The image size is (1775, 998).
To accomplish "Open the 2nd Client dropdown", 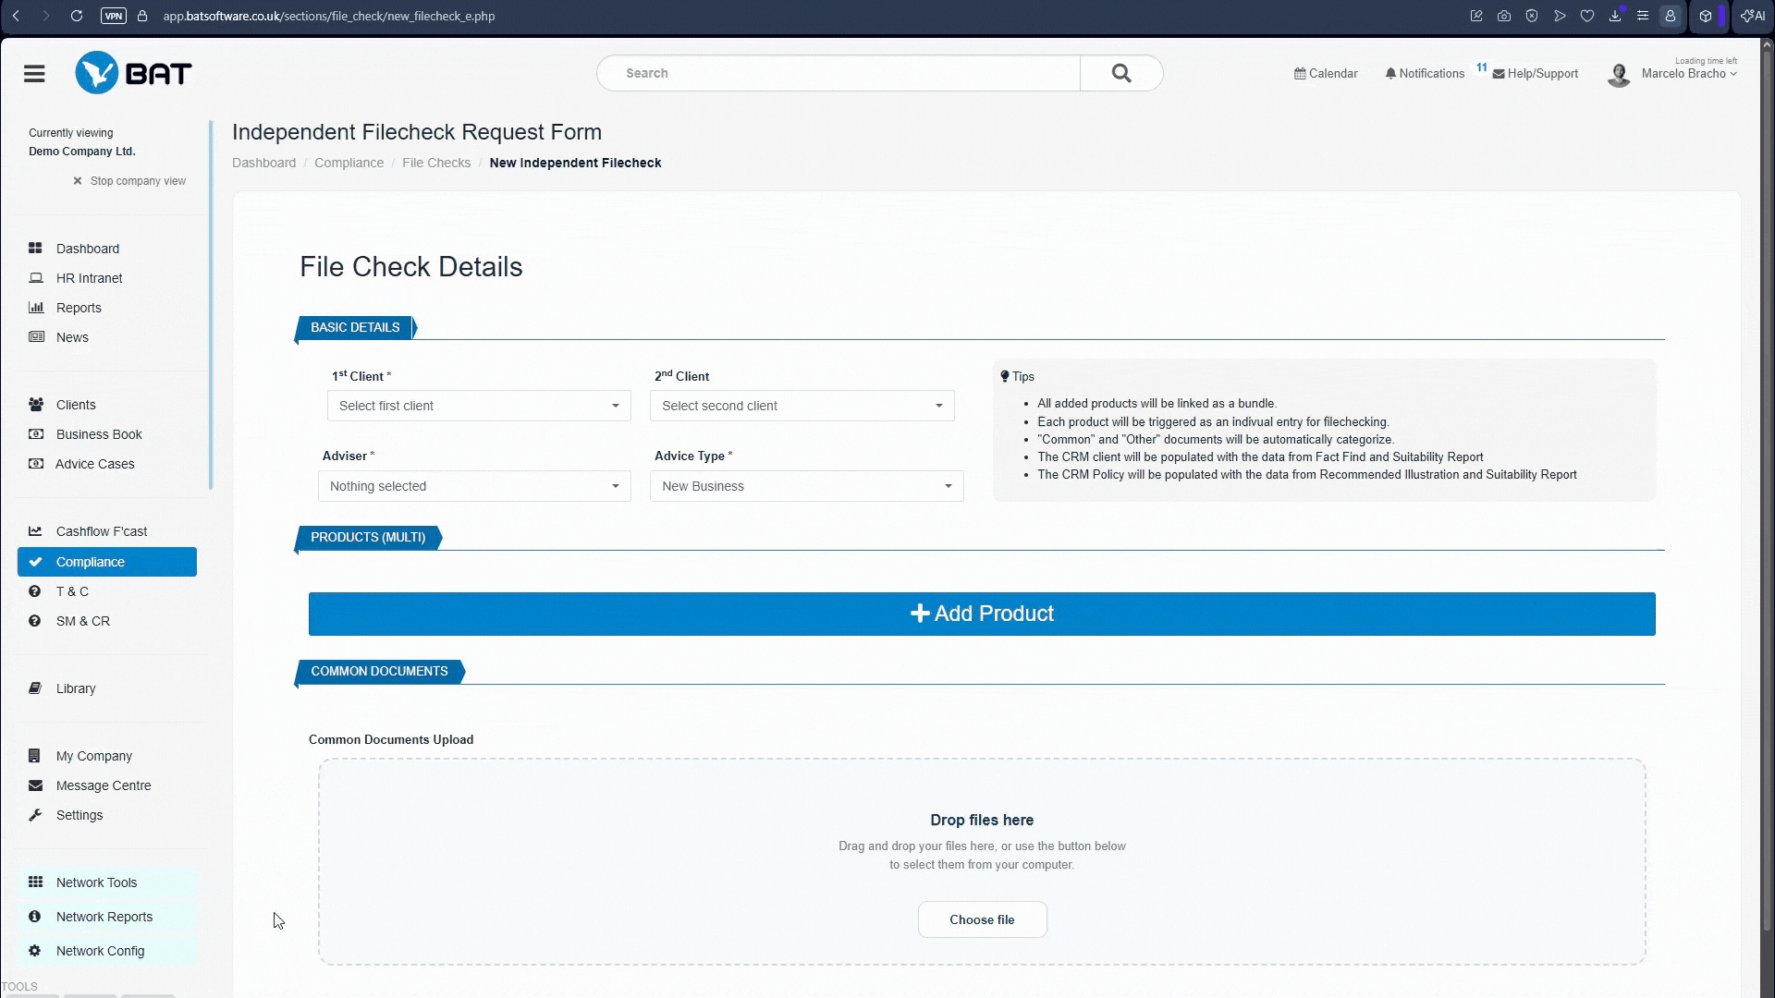I will 802,406.
